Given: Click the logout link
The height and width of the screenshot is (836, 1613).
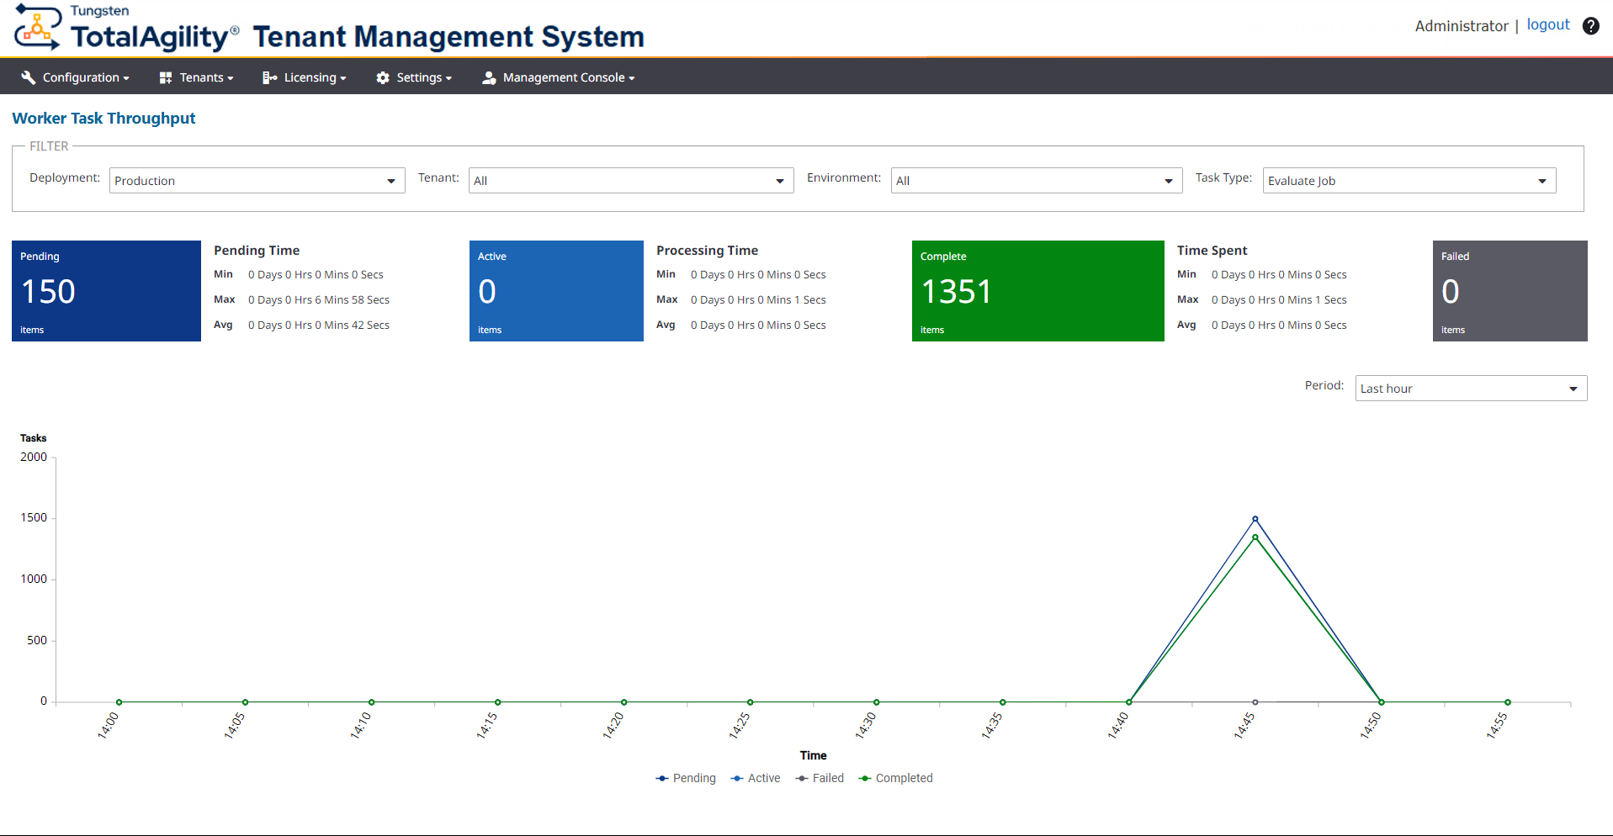Looking at the screenshot, I should pos(1547,24).
